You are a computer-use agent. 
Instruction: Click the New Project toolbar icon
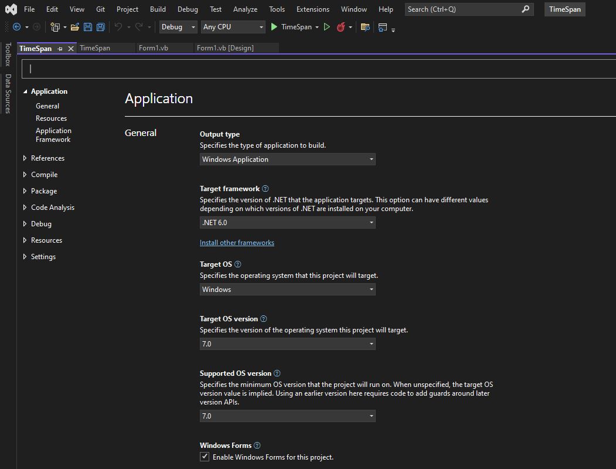pyautogui.click(x=55, y=27)
